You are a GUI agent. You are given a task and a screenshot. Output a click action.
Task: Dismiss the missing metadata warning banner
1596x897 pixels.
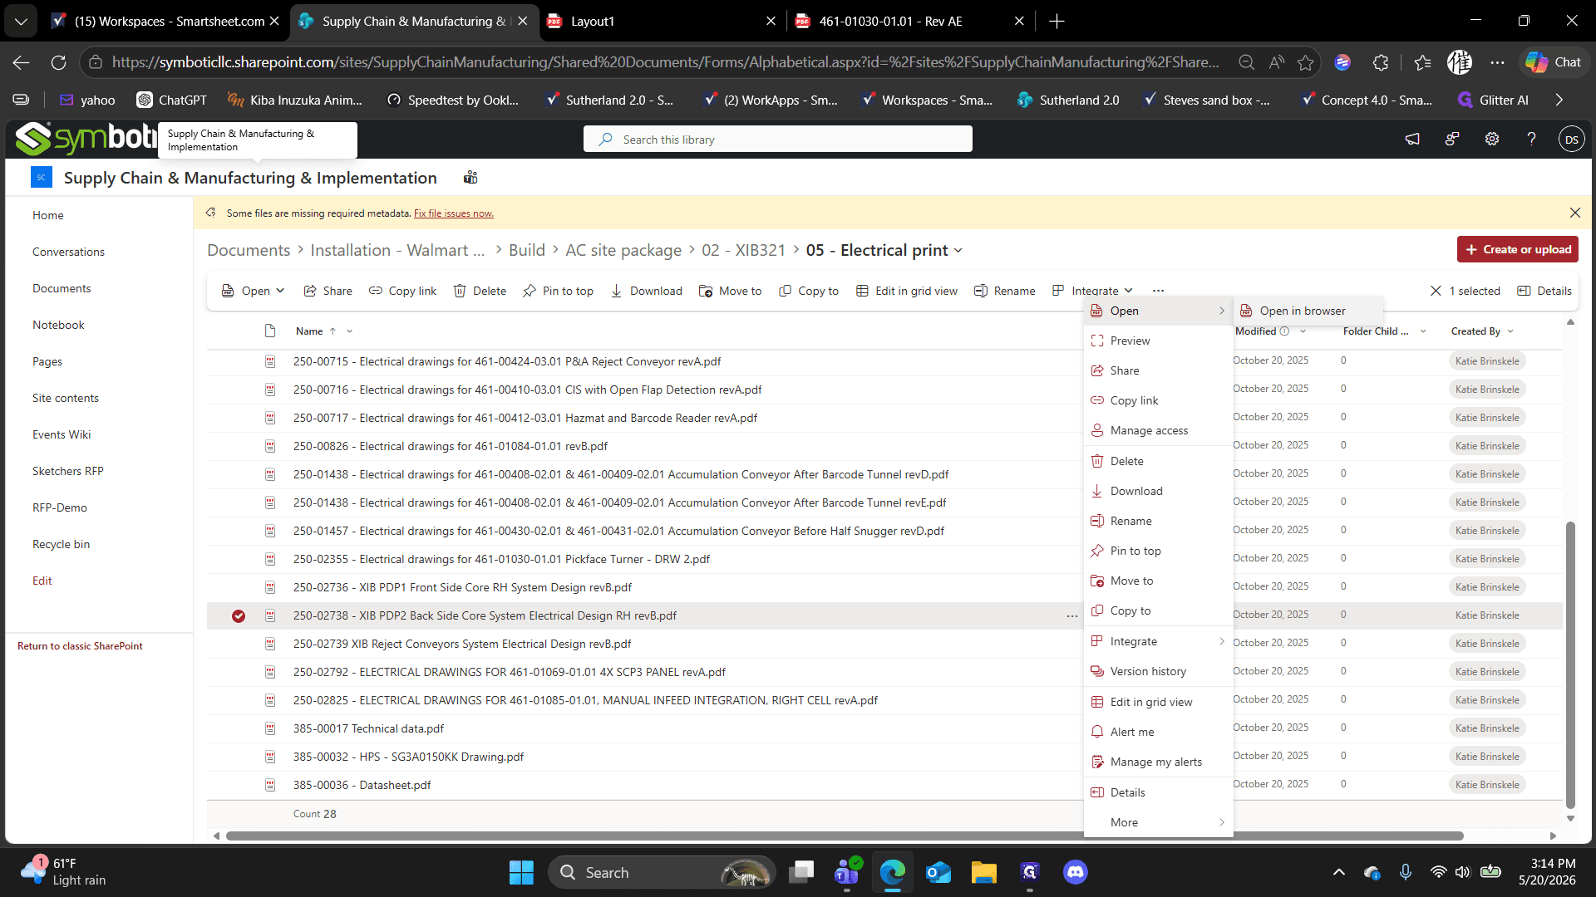(1574, 213)
